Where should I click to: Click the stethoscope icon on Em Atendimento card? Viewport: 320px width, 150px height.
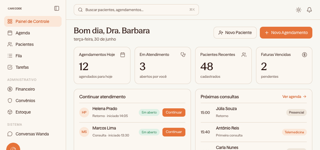pyautogui.click(x=183, y=55)
